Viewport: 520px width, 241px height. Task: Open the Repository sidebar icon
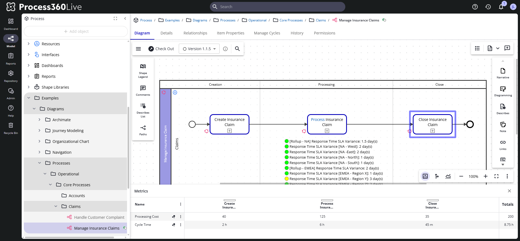pos(11,76)
